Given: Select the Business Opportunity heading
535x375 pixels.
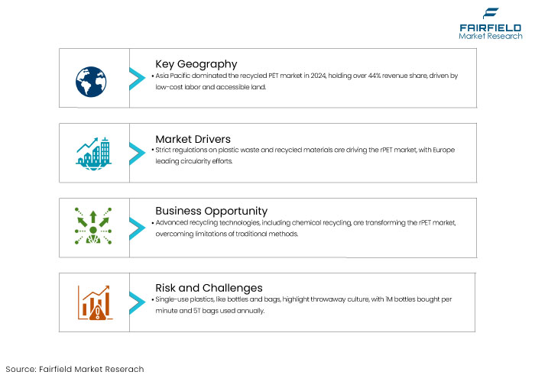Looking at the screenshot, I should coord(211,211).
